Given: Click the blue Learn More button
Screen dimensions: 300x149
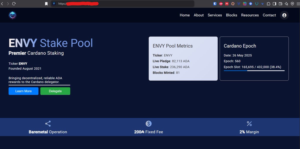Looking at the screenshot, I should click(23, 91).
